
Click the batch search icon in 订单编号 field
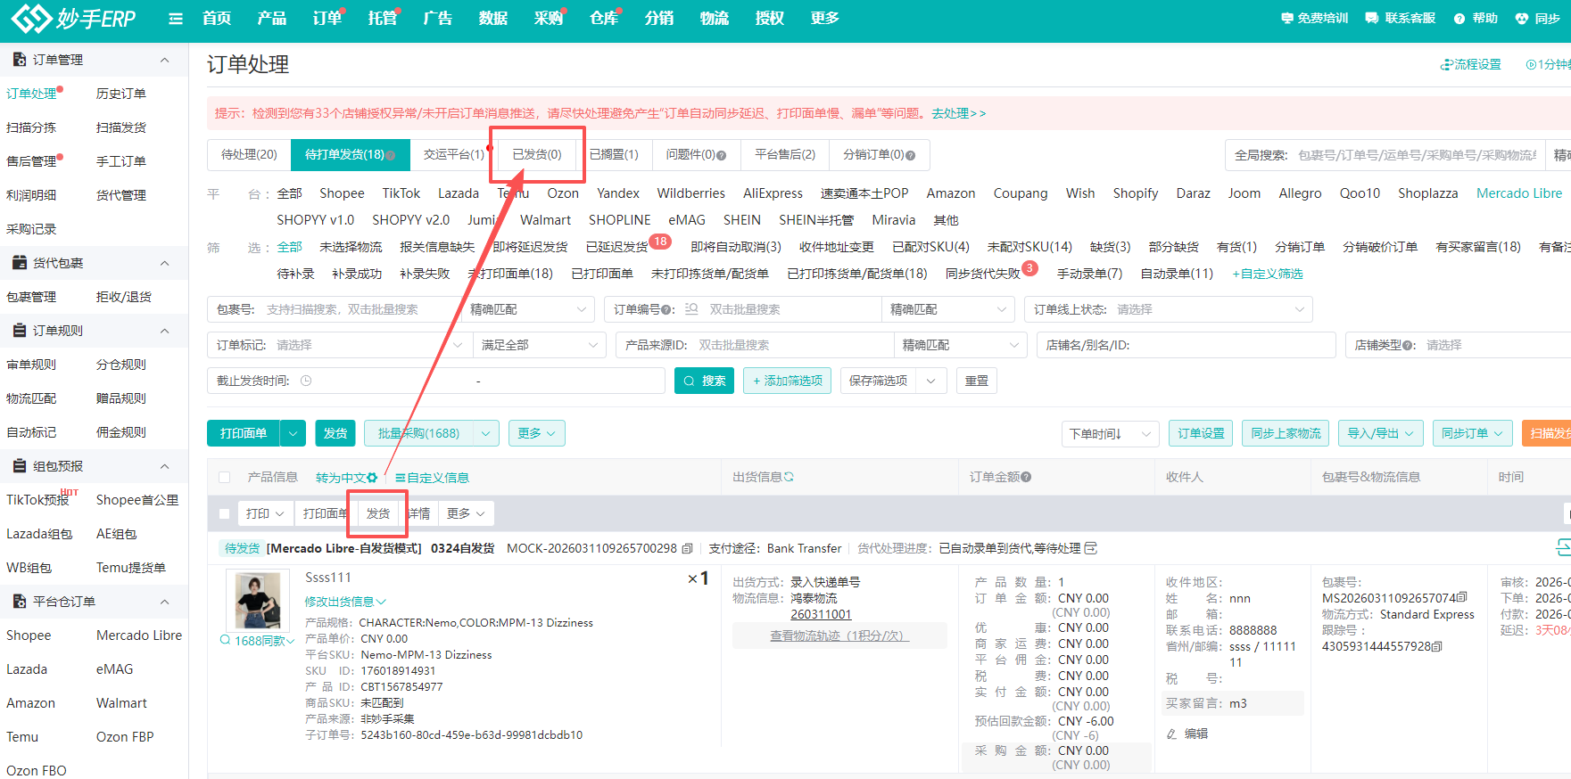pos(691,309)
